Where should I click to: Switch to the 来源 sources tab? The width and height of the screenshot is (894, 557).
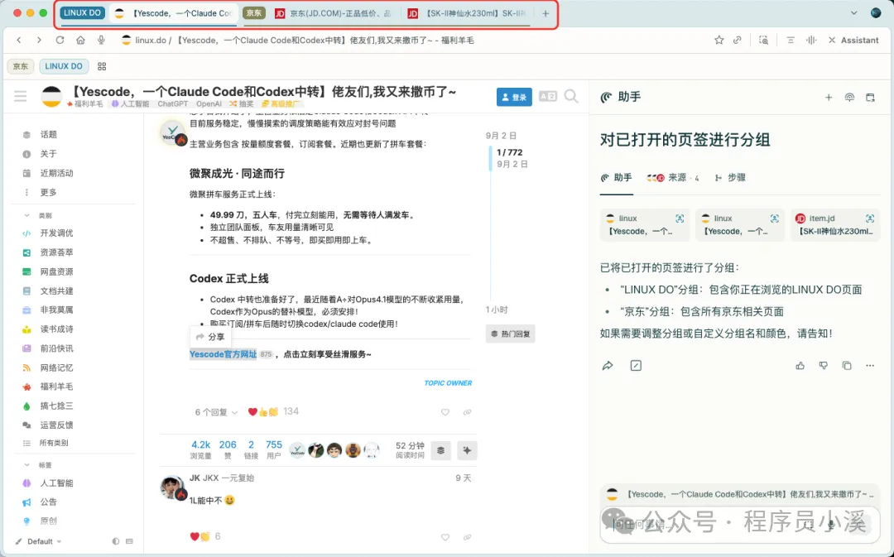672,178
